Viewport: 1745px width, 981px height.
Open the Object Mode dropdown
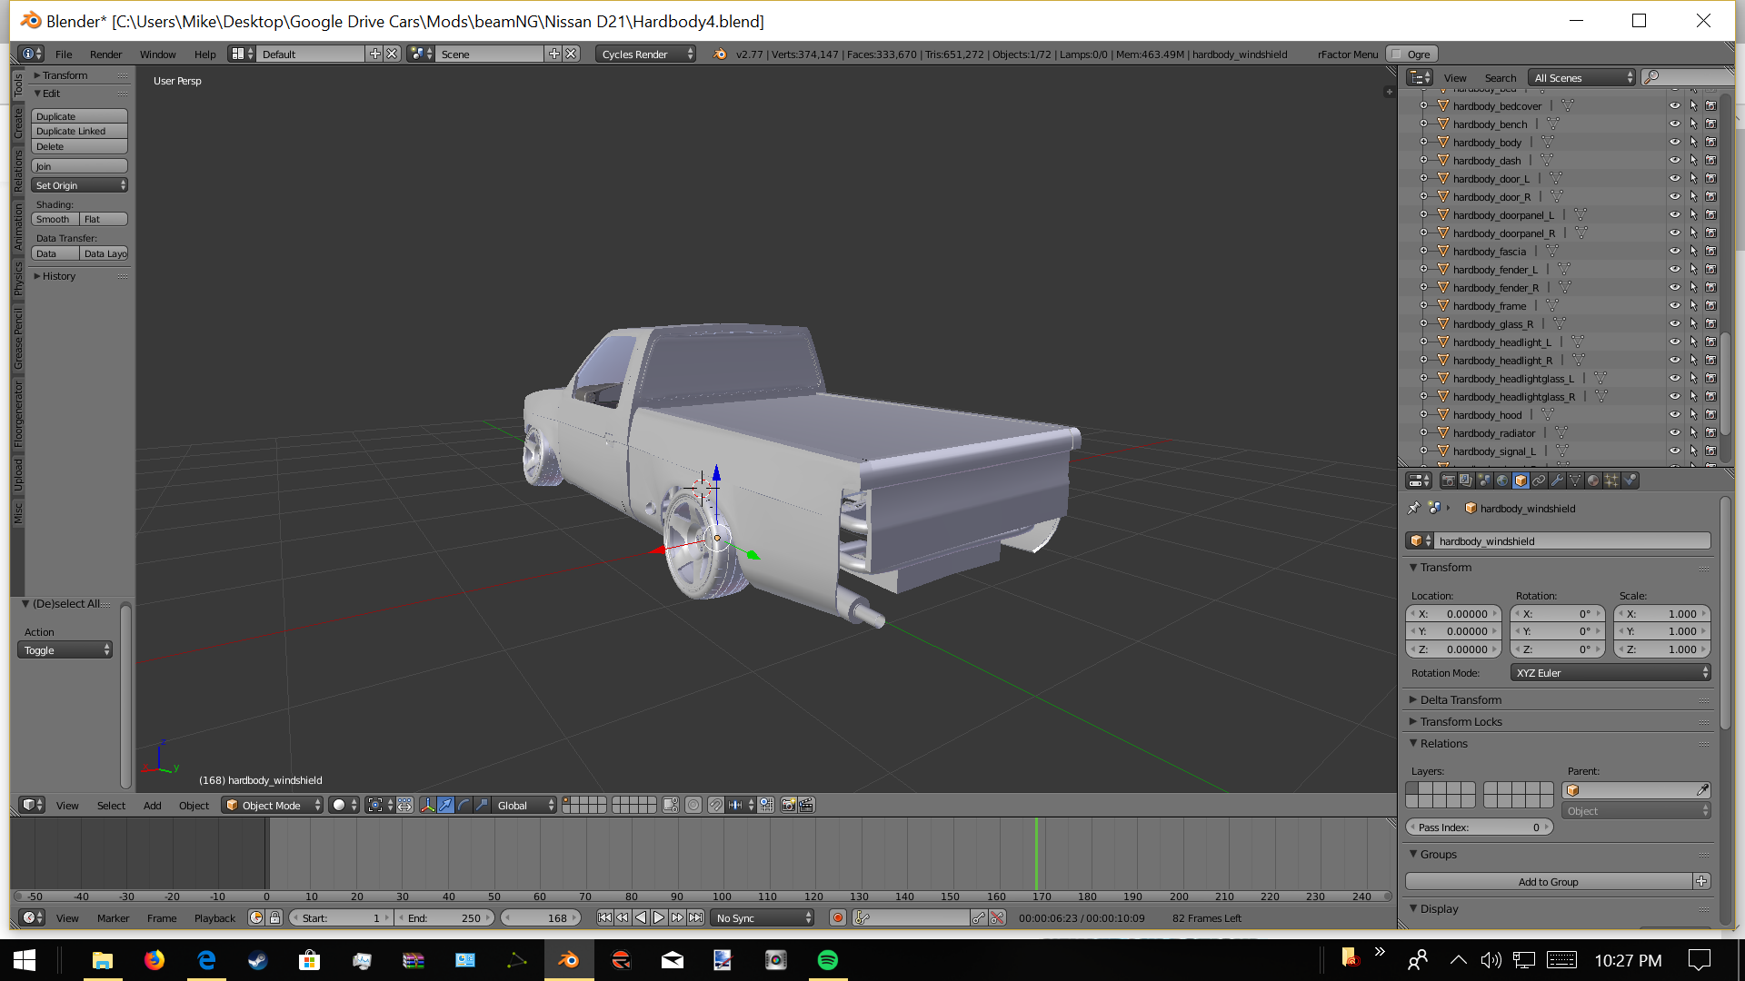click(x=273, y=806)
